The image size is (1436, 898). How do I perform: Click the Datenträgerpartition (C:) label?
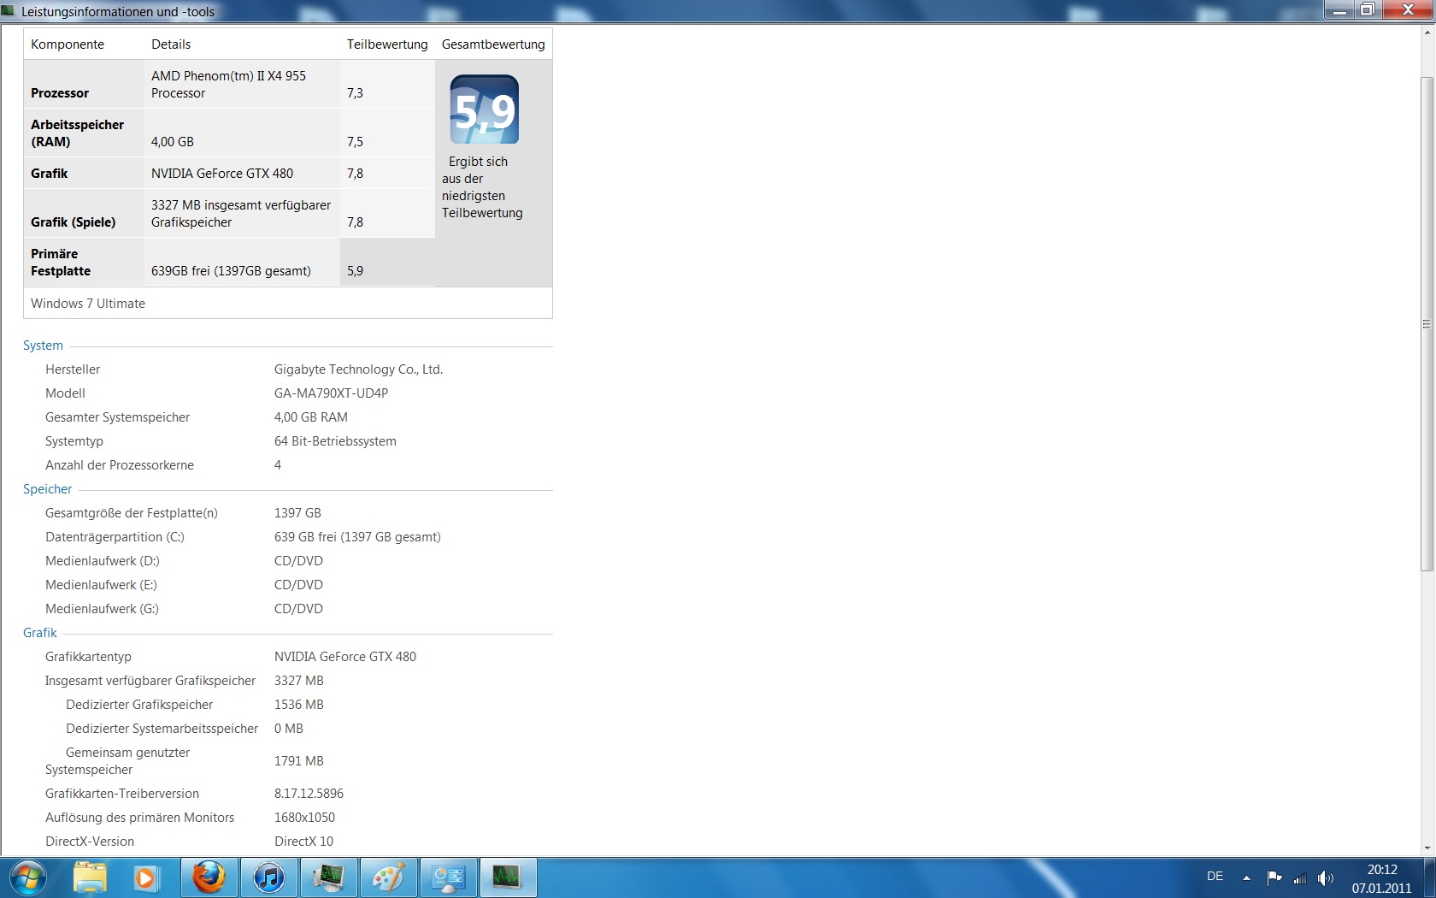click(115, 537)
